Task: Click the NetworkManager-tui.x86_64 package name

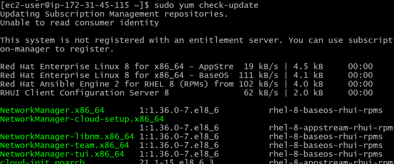Action: [x=62, y=154]
